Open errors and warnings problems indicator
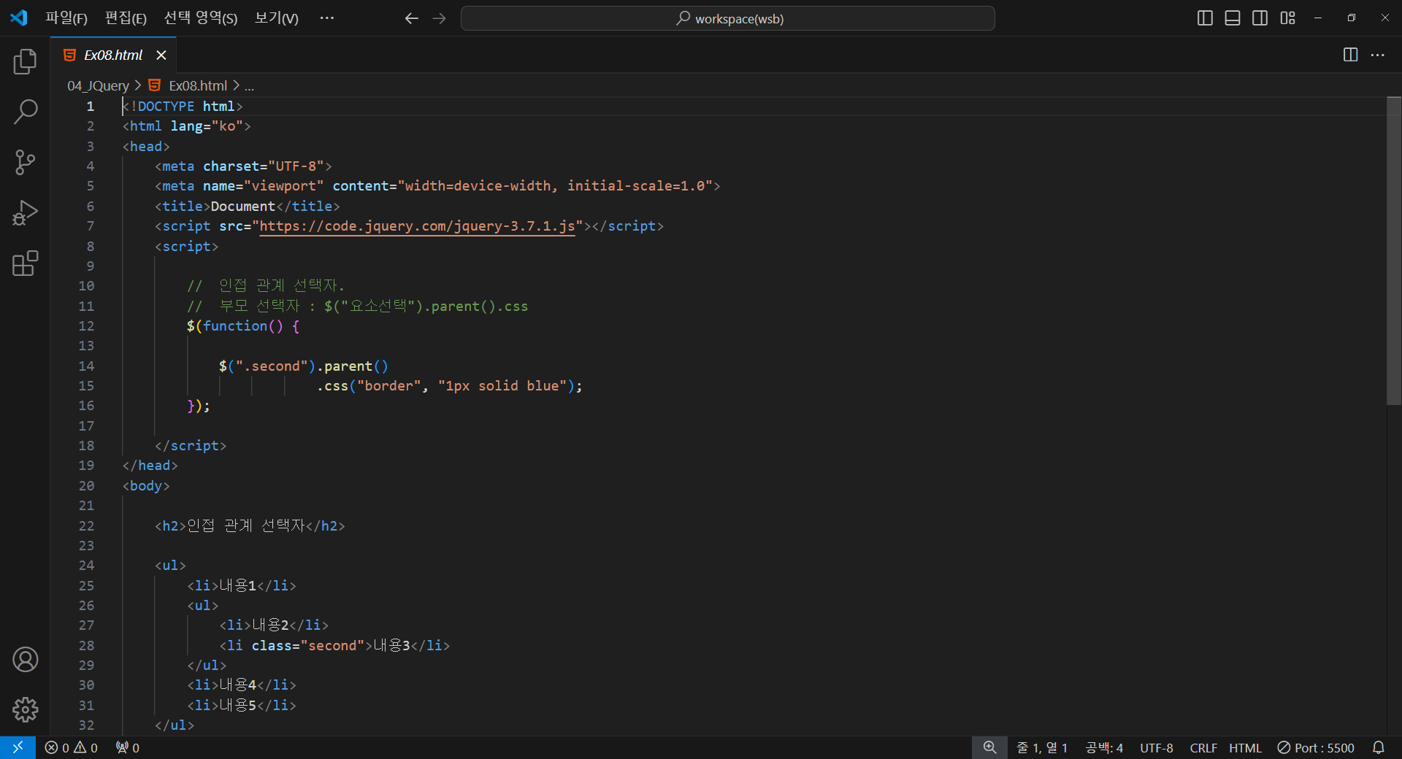Image resolution: width=1402 pixels, height=759 pixels. click(x=71, y=747)
